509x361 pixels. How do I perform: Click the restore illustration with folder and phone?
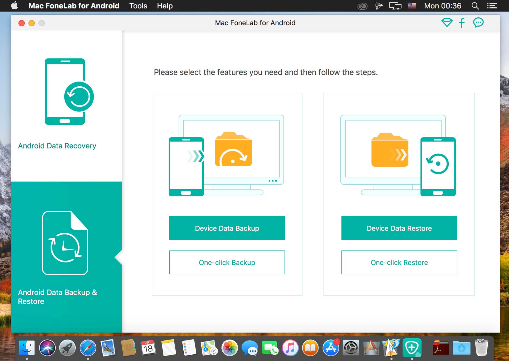398,155
